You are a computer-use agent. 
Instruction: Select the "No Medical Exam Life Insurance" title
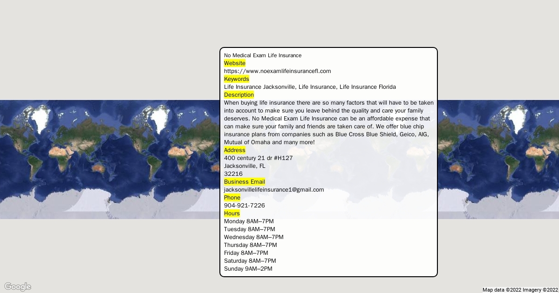click(262, 55)
